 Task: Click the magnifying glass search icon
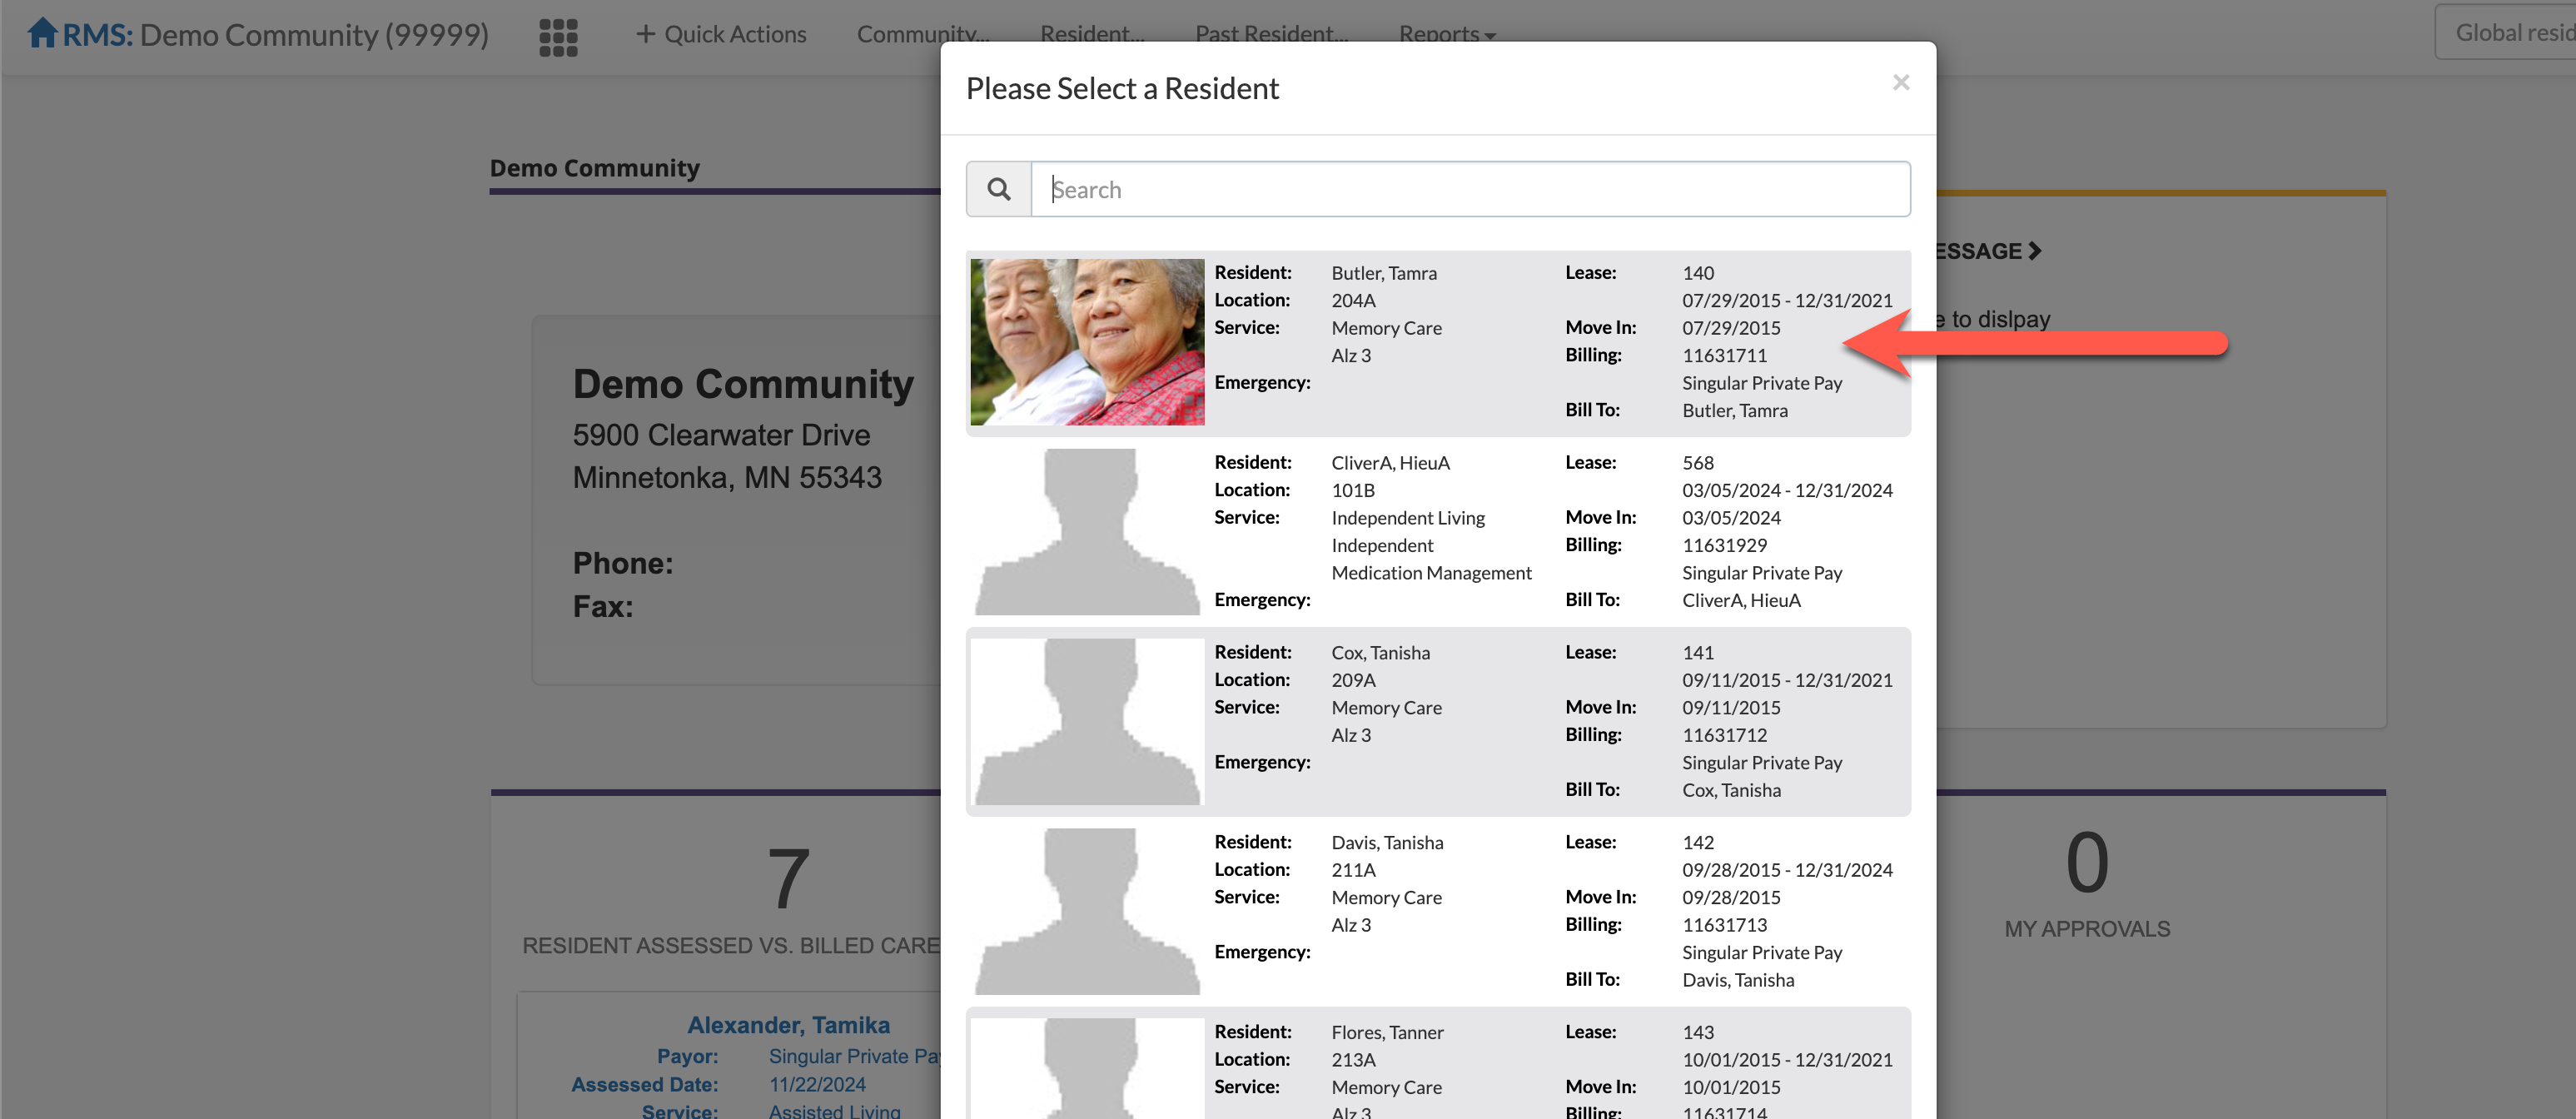coord(998,189)
